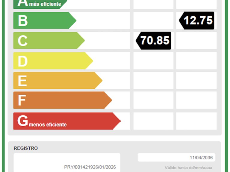This screenshot has height=172, width=230.
Task: Click the 70.85 black value marker
Action: click(153, 41)
